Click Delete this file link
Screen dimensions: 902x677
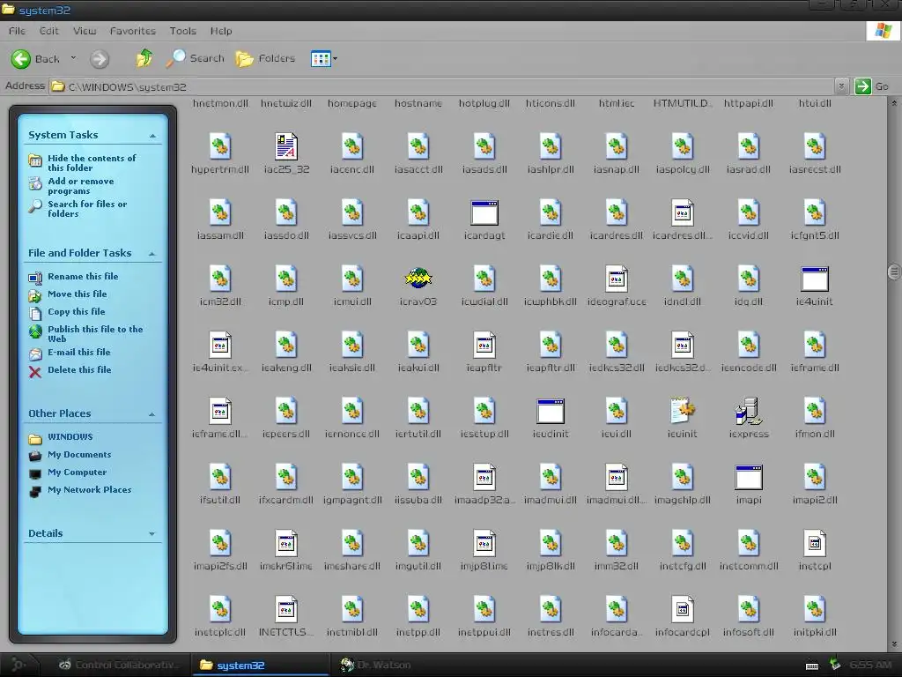point(79,370)
